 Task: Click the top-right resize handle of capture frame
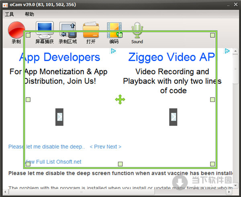pyautogui.click(x=212, y=35)
